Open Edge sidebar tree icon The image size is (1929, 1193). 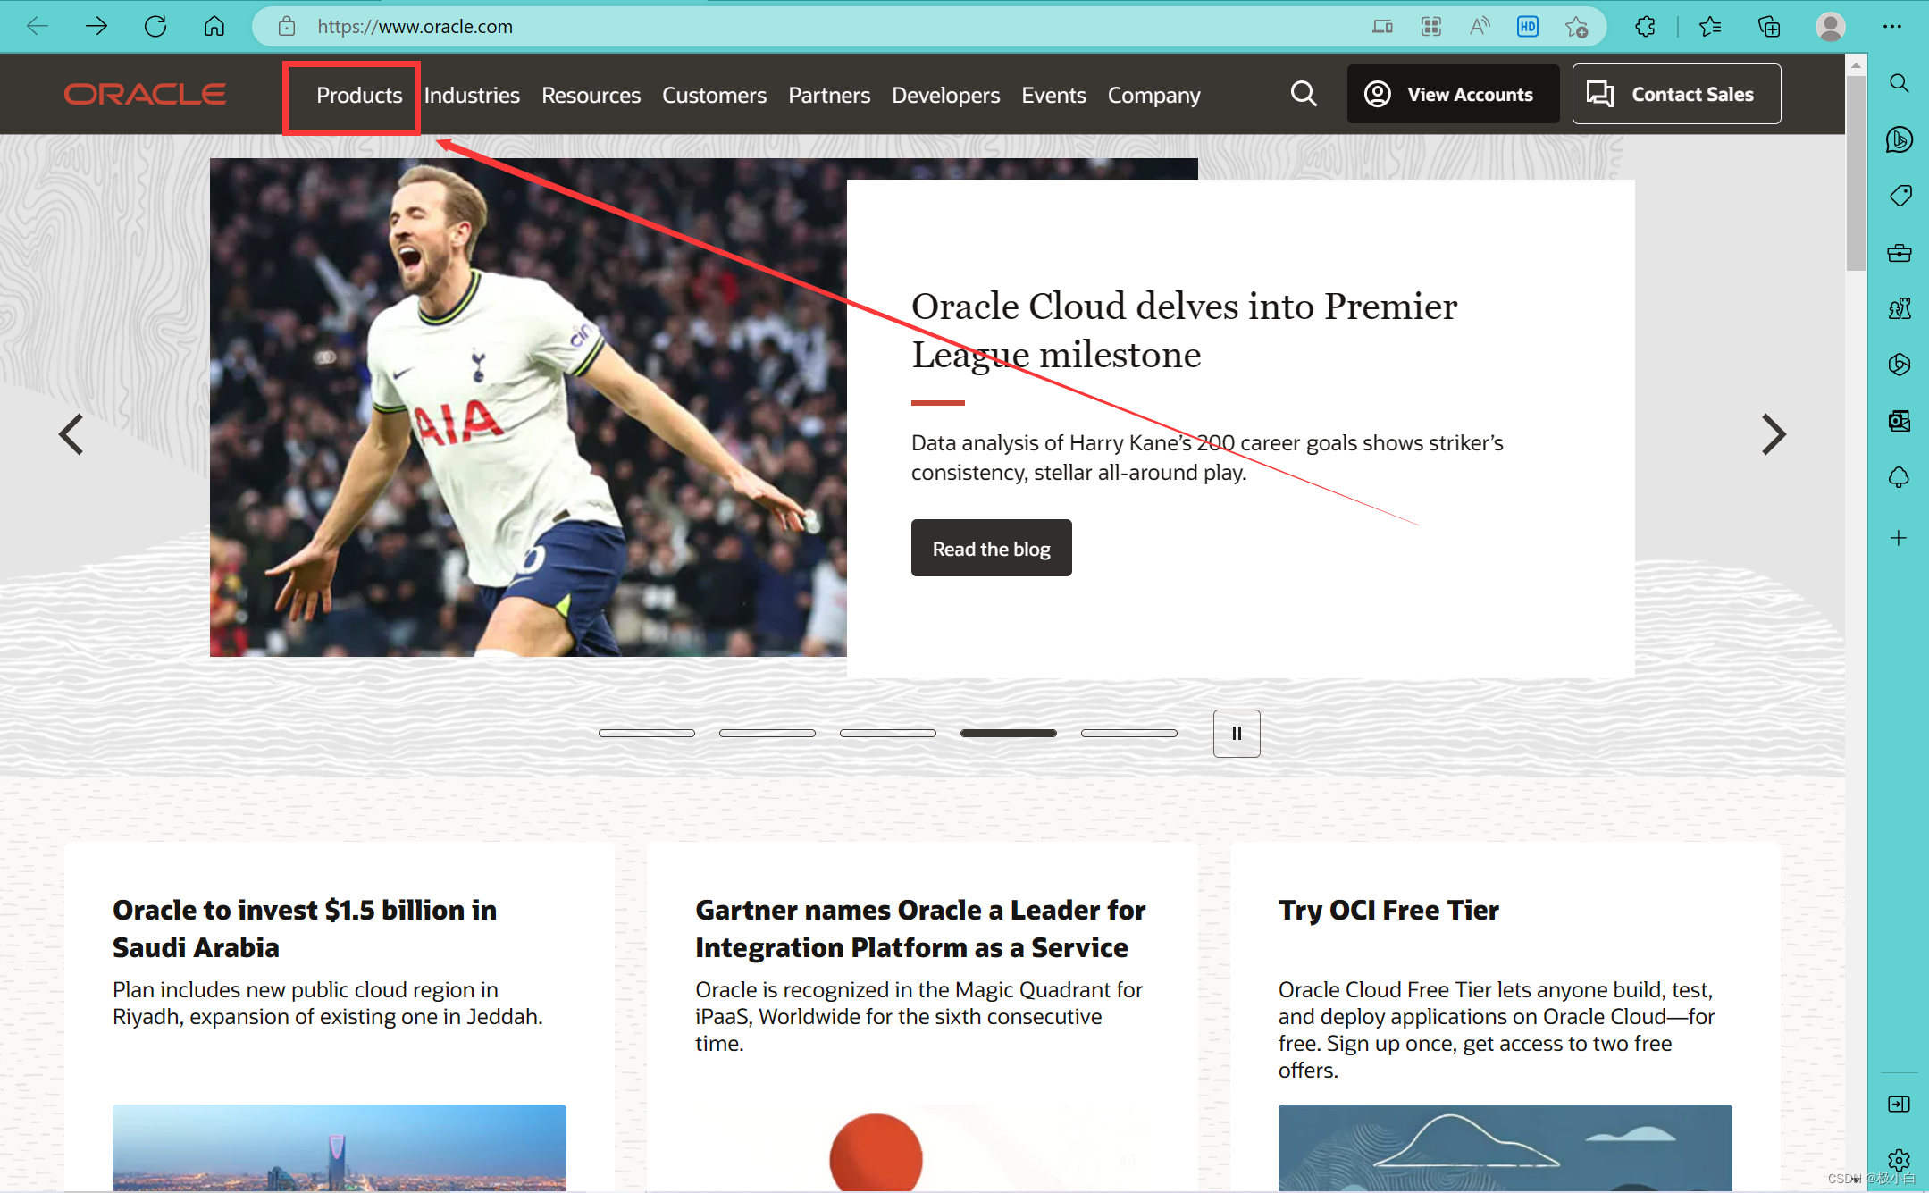(1899, 477)
